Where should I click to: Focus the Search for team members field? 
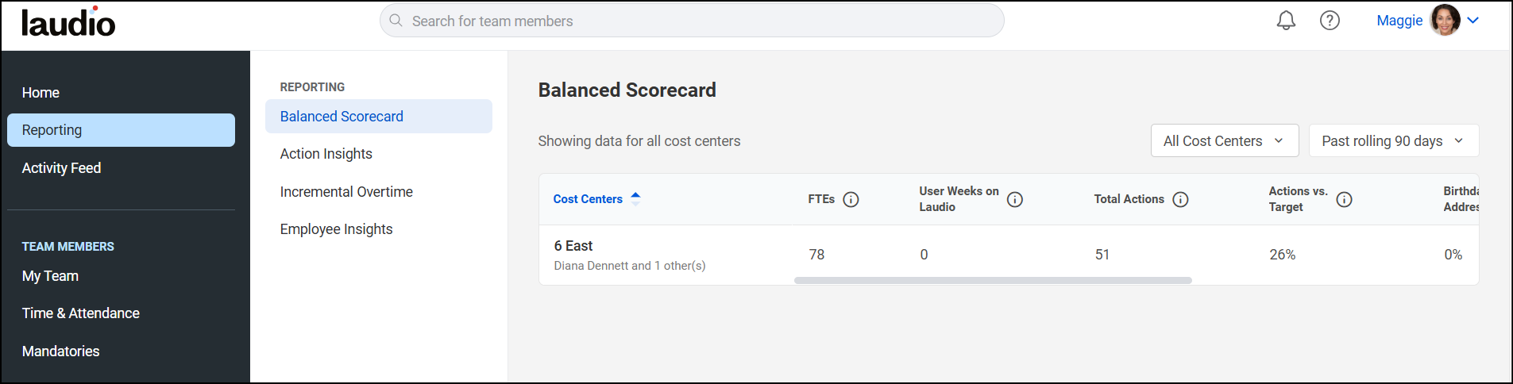(692, 21)
